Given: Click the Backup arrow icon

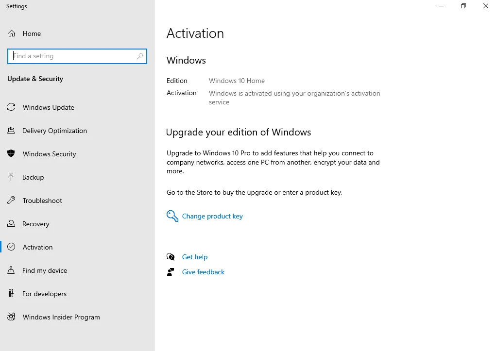Looking at the screenshot, I should (x=11, y=177).
